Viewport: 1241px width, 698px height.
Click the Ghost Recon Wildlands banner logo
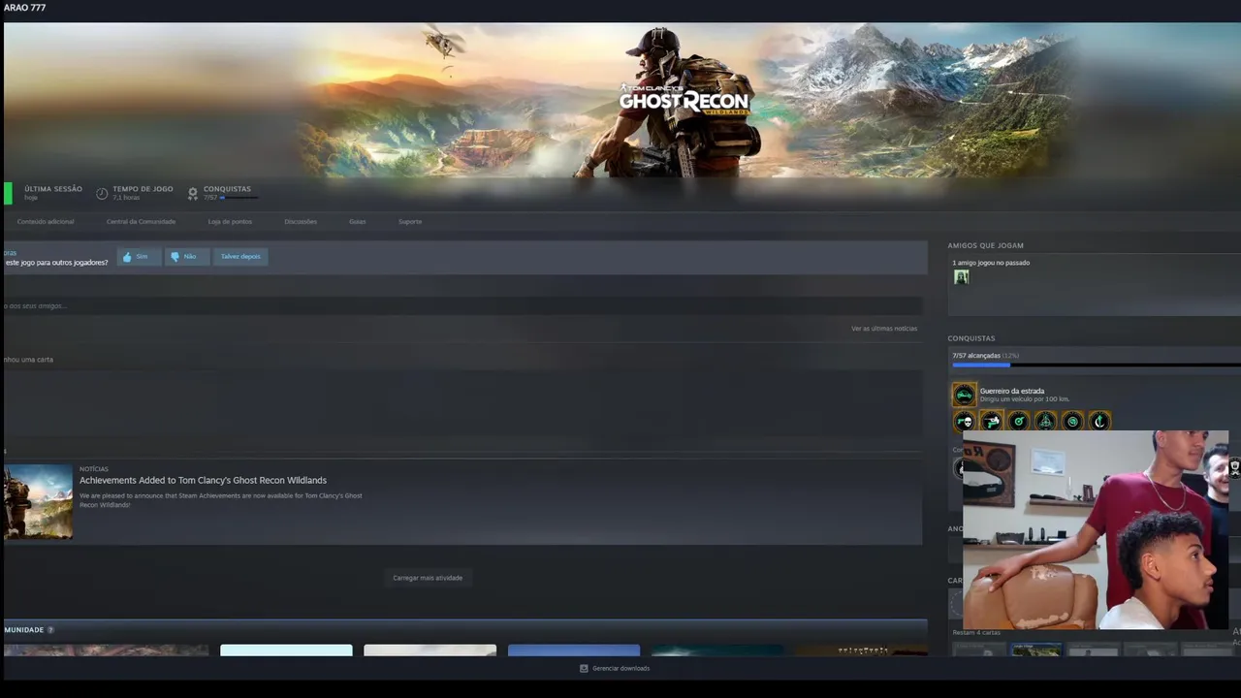coord(684,100)
